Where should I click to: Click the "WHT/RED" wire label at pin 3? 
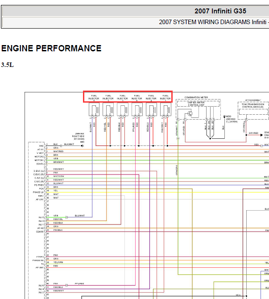point(58,151)
